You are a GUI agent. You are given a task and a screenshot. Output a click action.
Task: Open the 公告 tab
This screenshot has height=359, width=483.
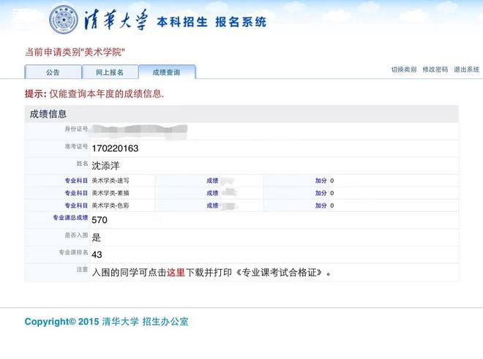53,72
